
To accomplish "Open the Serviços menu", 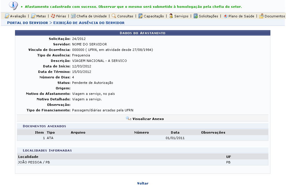I will coord(181,16).
